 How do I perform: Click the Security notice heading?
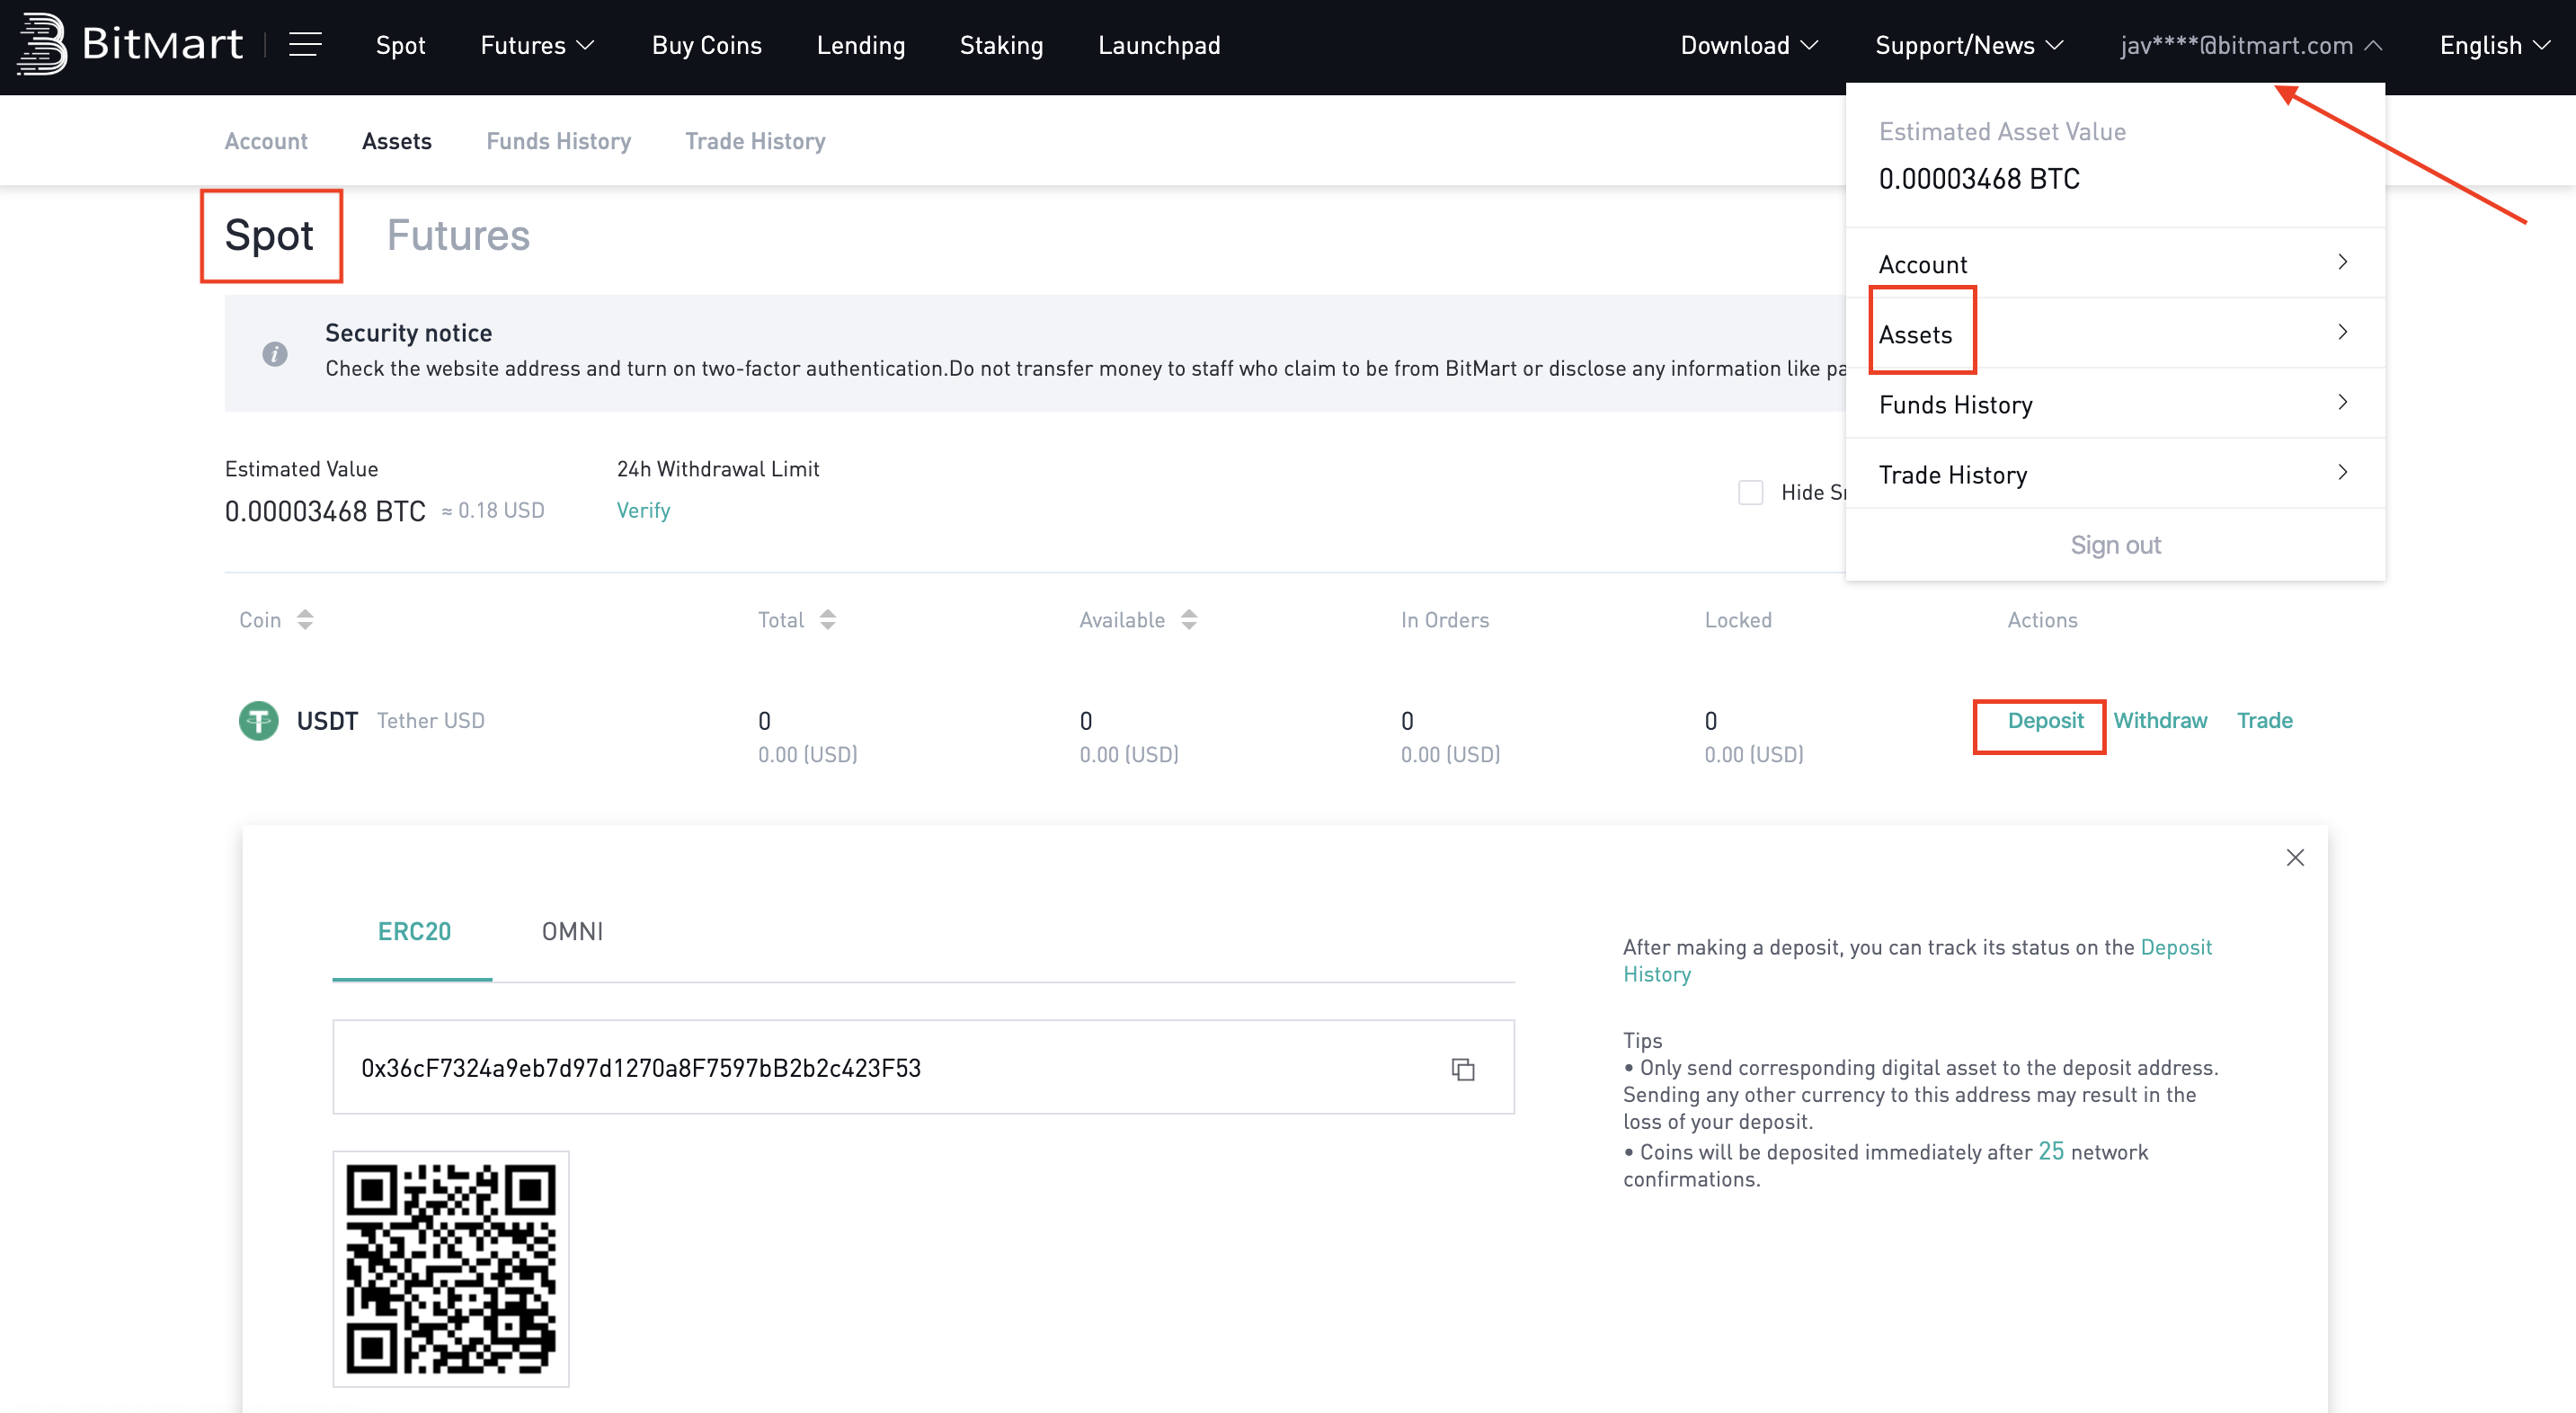[x=408, y=332]
